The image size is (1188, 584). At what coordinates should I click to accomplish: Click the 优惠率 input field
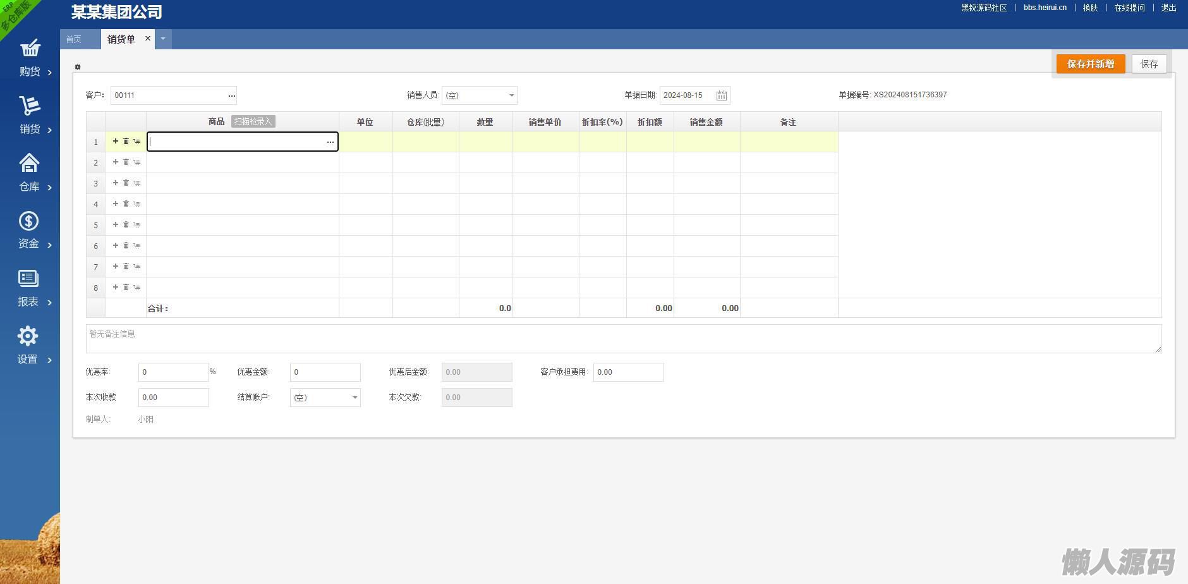pyautogui.click(x=173, y=372)
